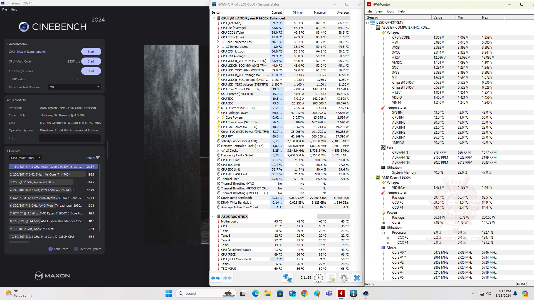The width and height of the screenshot is (534, 300).
Task: Expand the VID (Max) node in HWMonitor
Action: [x=383, y=187]
